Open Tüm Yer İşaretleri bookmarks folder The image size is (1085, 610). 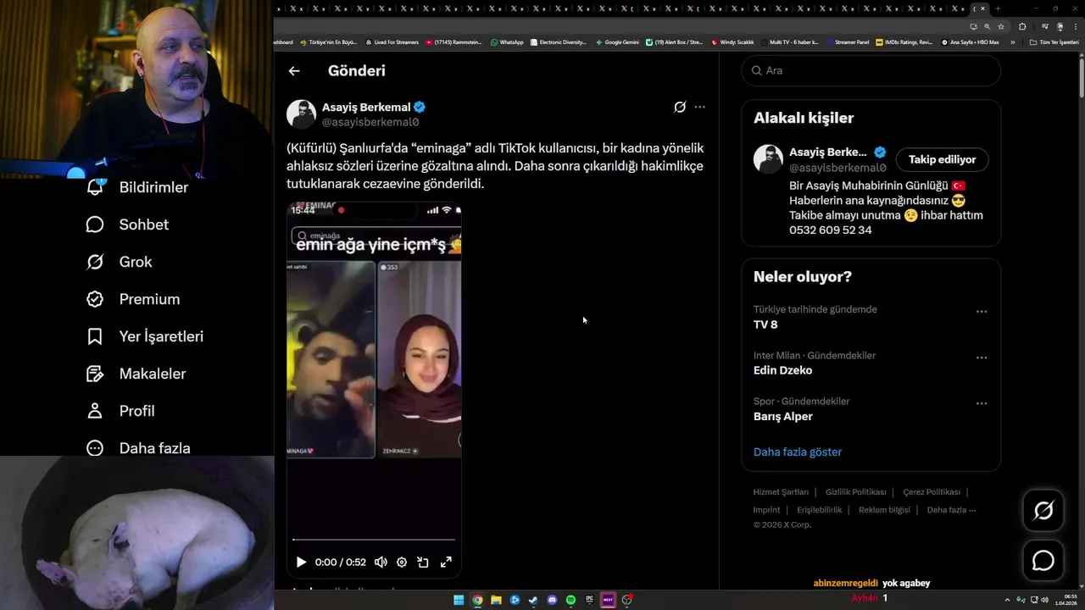pyautogui.click(x=1054, y=42)
